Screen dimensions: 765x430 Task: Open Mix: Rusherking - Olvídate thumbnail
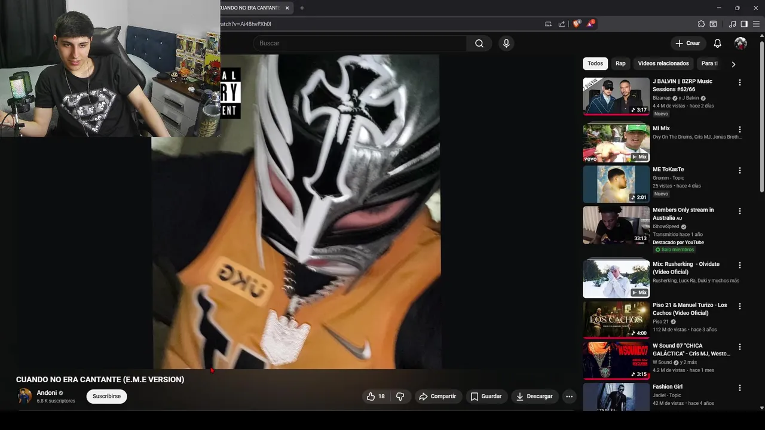pos(616,278)
